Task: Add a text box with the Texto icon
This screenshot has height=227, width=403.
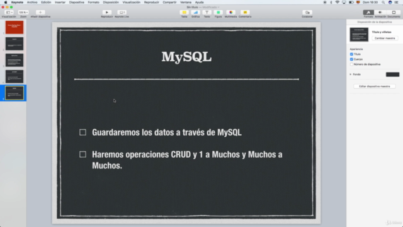Action: tap(207, 13)
